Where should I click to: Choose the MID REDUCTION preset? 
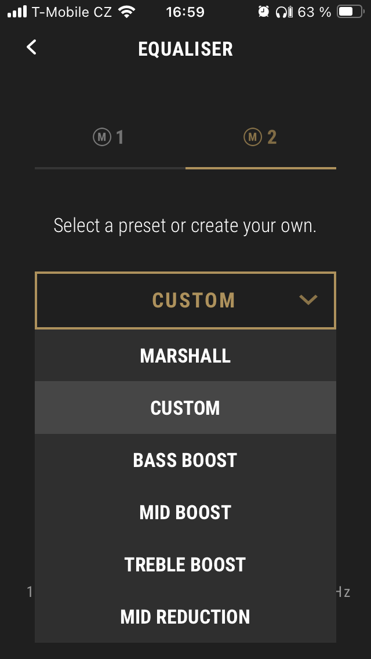[185, 617]
